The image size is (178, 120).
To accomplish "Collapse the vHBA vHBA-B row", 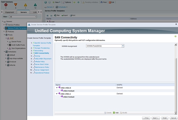I will (x=57, y=88).
